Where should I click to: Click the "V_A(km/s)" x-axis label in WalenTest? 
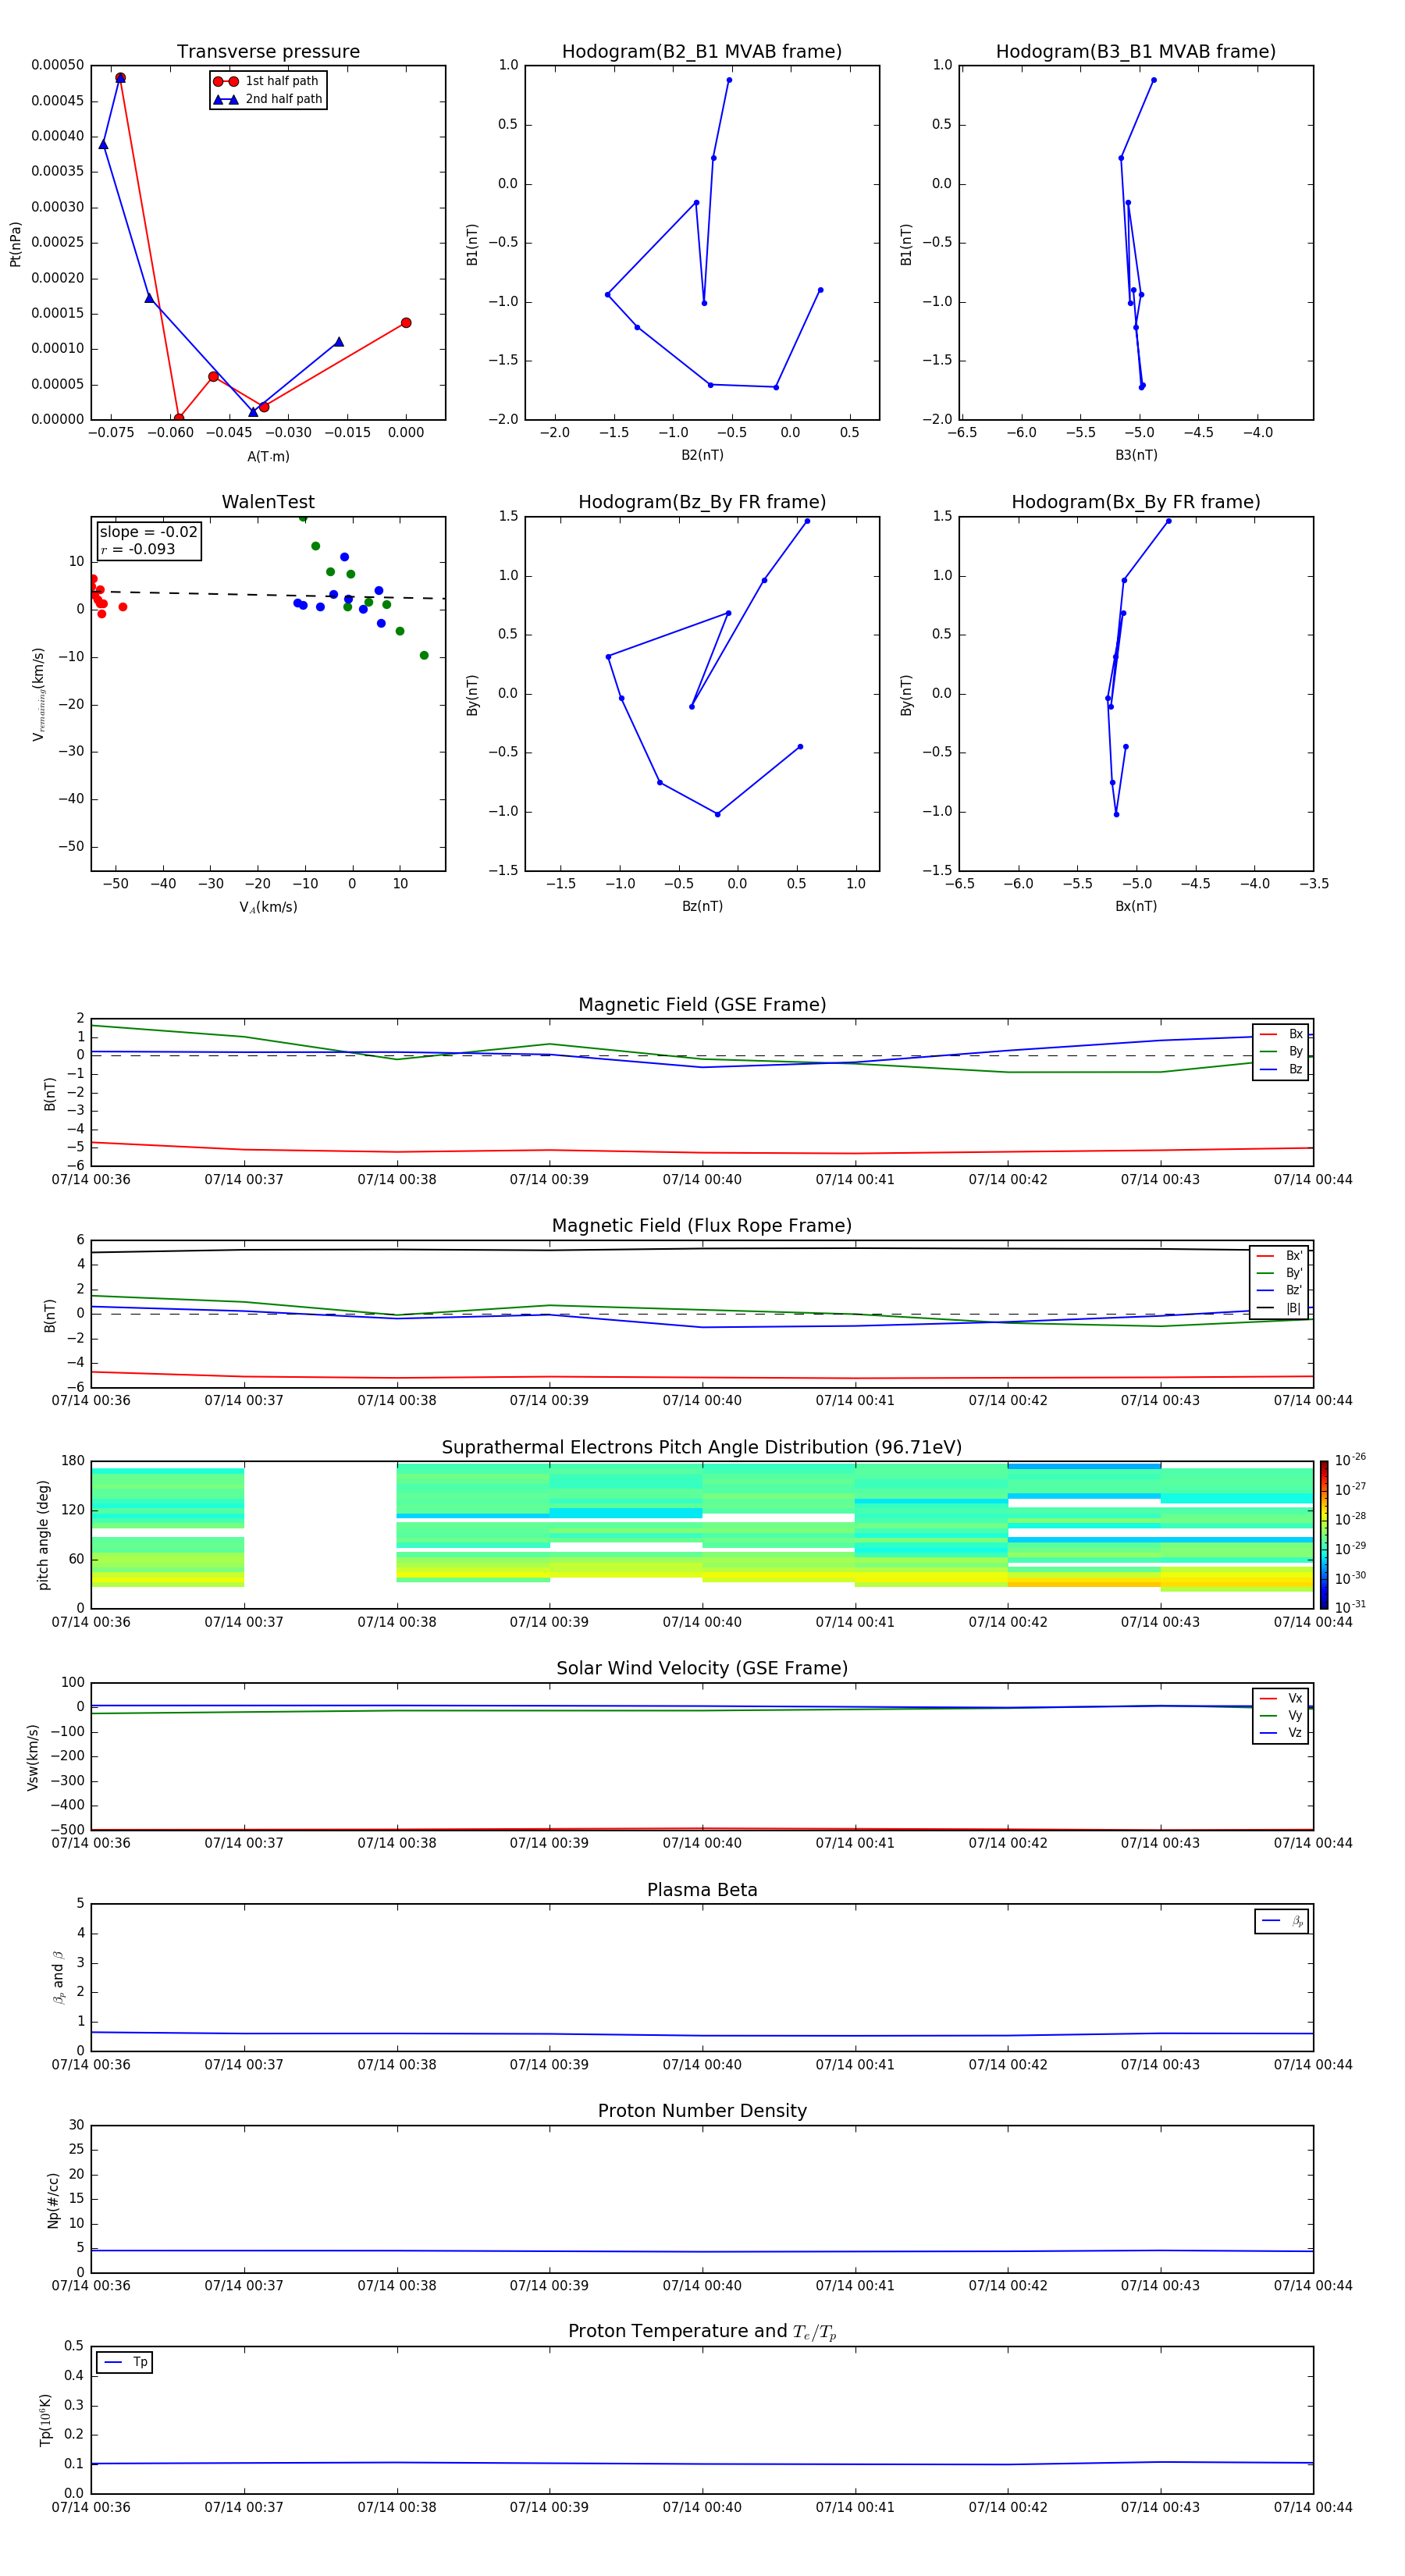coord(268,908)
